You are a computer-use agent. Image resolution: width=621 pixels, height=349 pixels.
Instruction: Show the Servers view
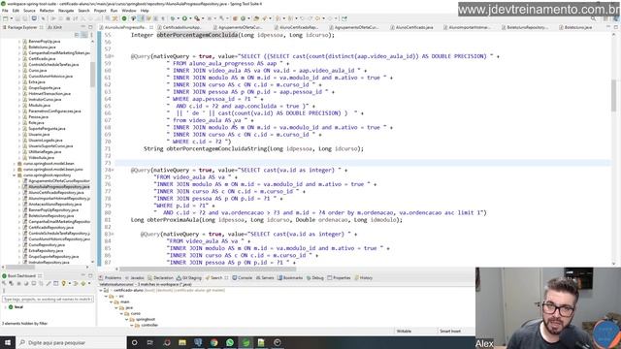(x=265, y=278)
